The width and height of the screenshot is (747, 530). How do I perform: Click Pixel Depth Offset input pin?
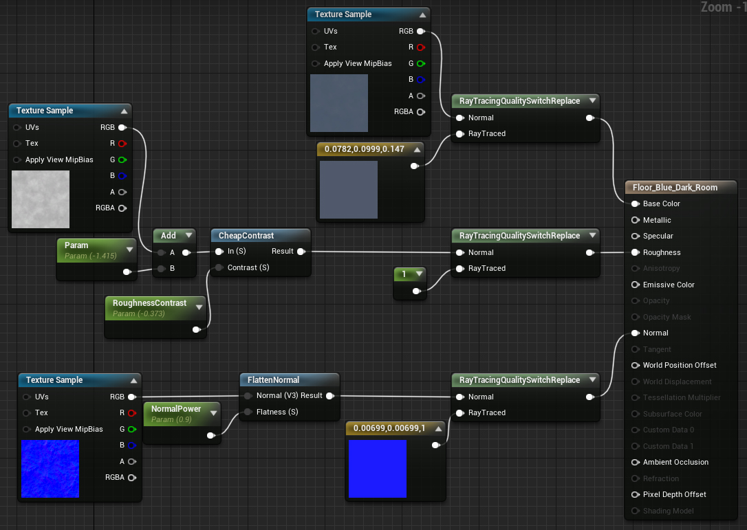coord(635,495)
